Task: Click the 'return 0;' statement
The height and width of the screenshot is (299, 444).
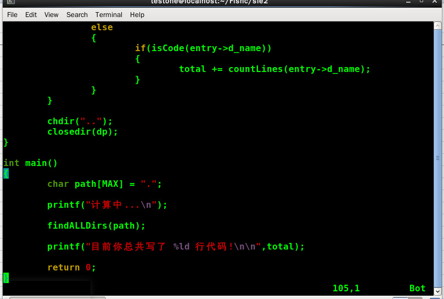Action: click(71, 268)
